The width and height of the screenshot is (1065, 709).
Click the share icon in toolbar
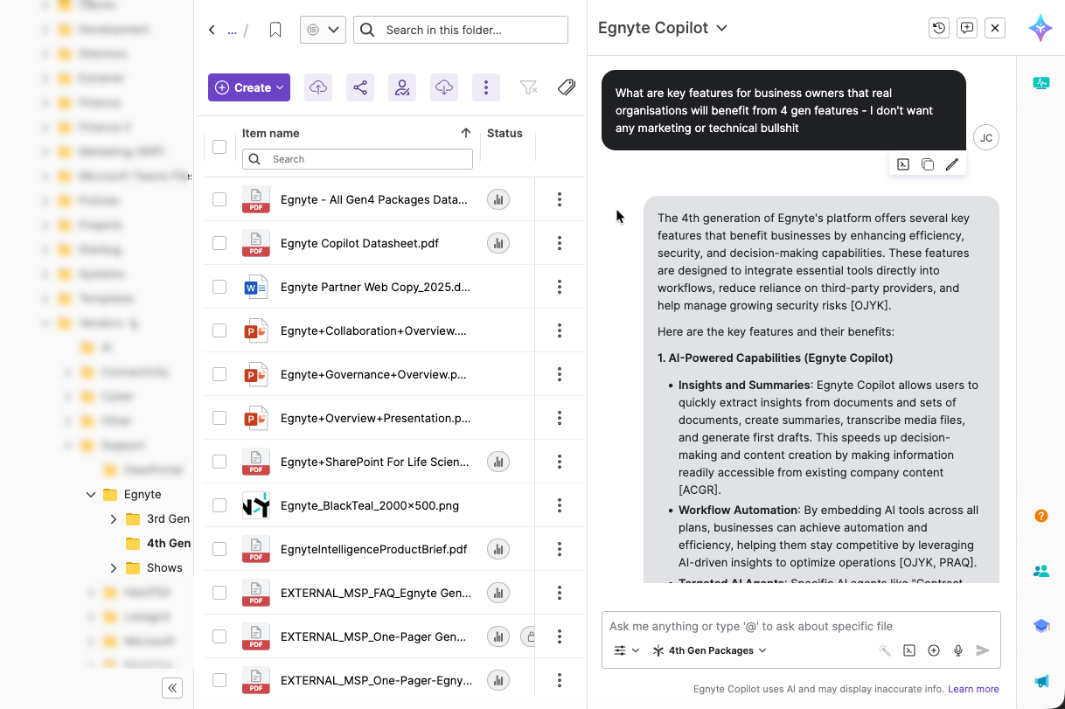pyautogui.click(x=360, y=87)
